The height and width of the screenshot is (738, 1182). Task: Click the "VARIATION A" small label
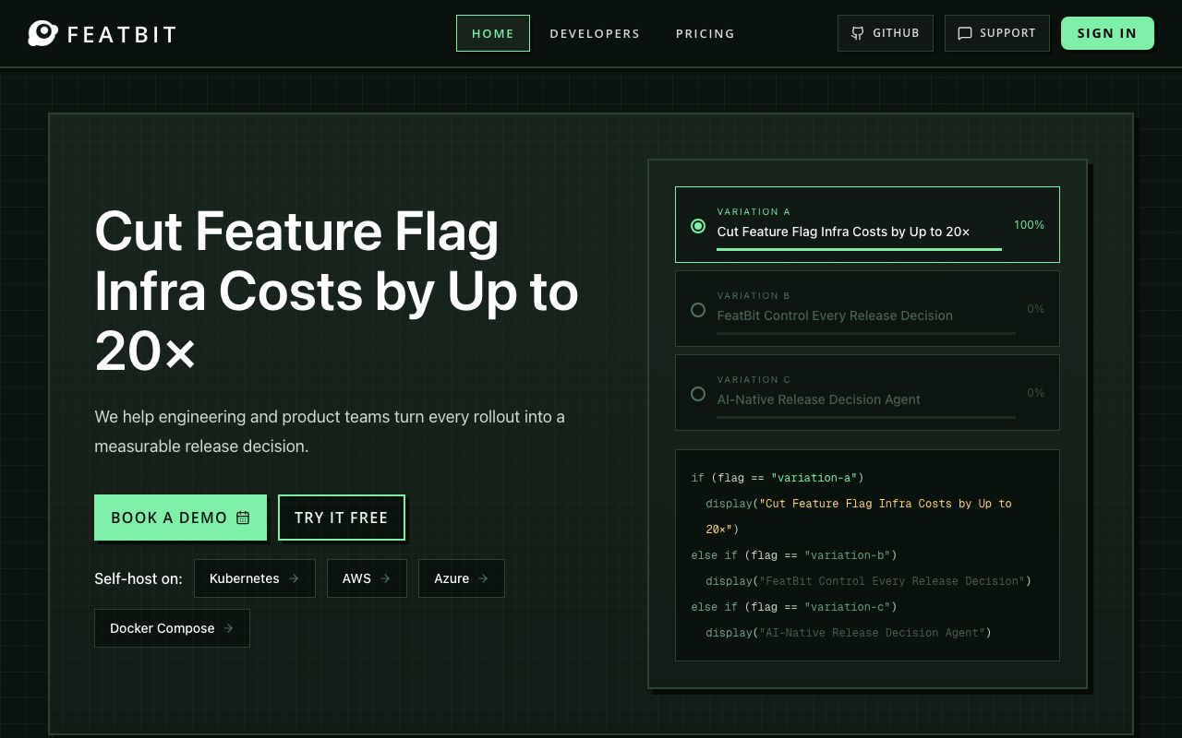click(x=754, y=212)
